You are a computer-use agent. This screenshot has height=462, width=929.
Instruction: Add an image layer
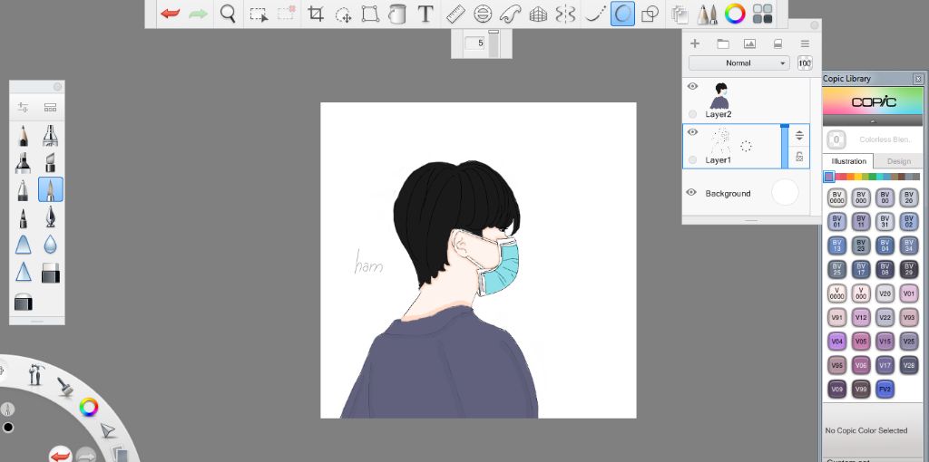[x=749, y=43]
